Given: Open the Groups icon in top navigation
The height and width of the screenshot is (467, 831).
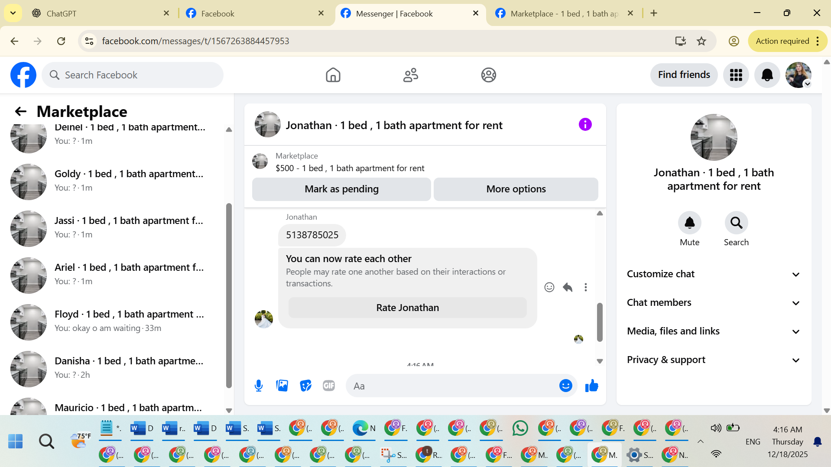Looking at the screenshot, I should click(x=488, y=75).
